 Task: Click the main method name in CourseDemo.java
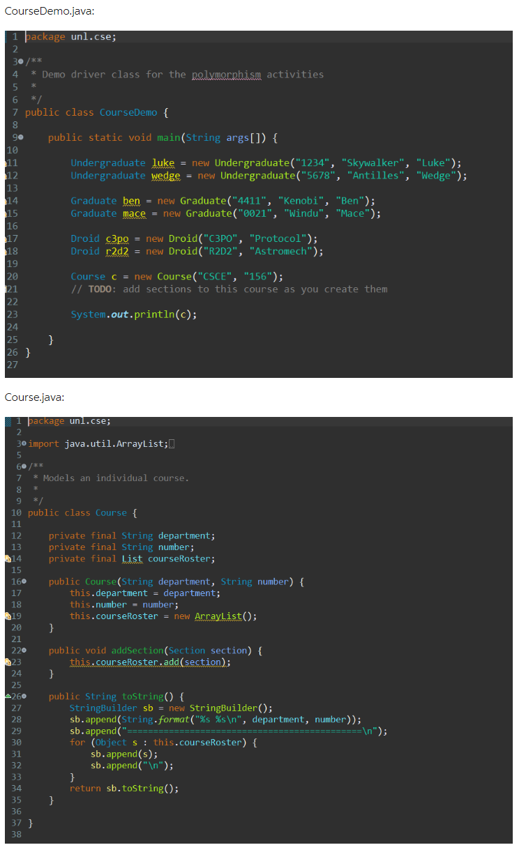point(169,137)
